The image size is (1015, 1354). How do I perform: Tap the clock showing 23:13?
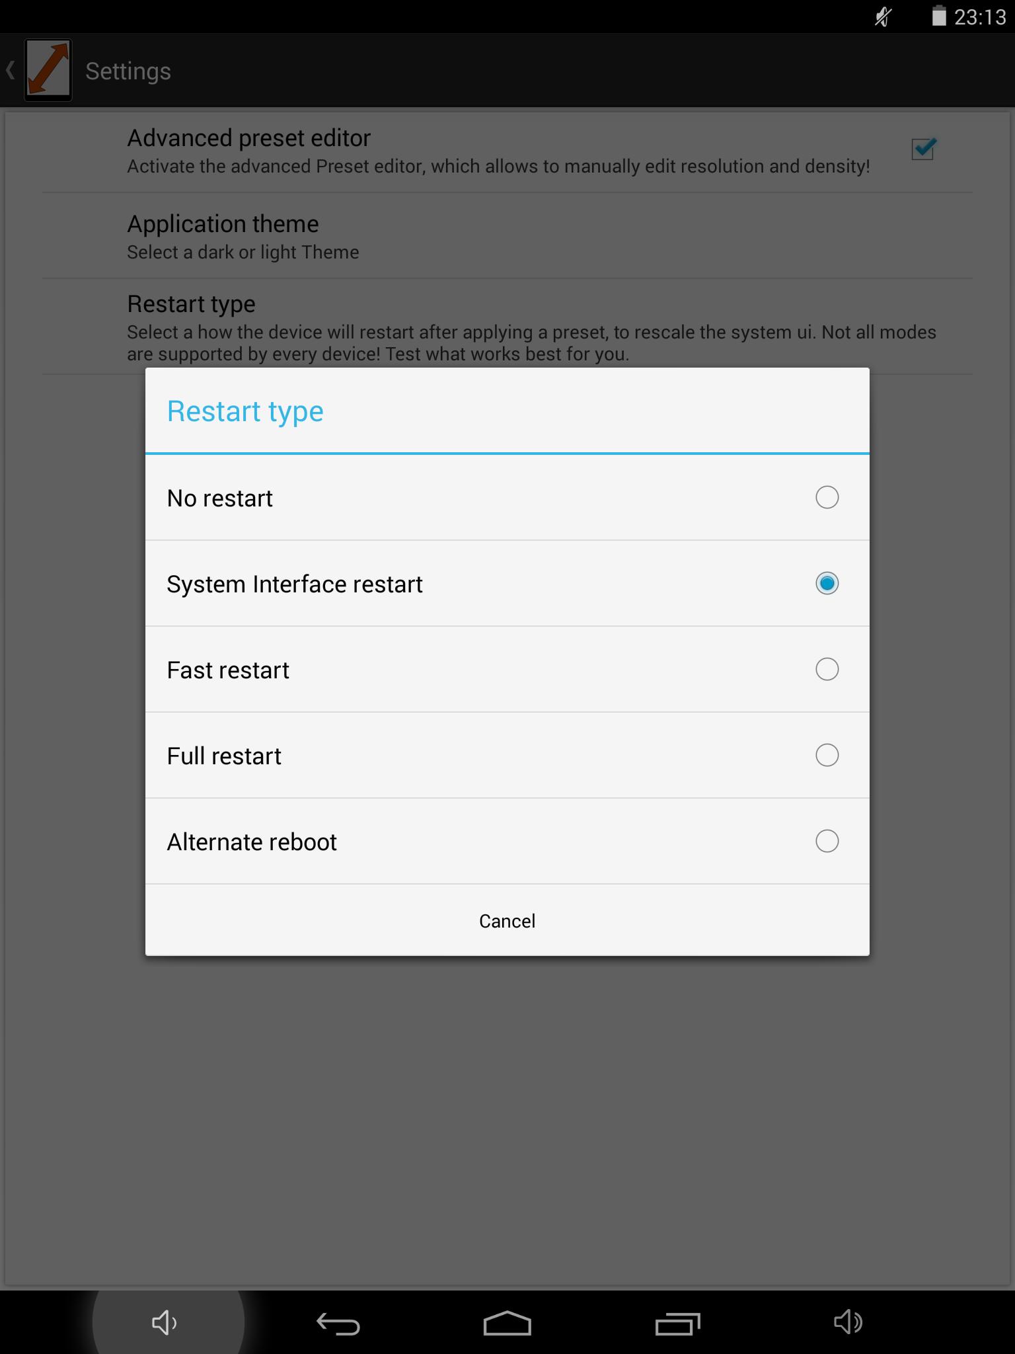[980, 17]
